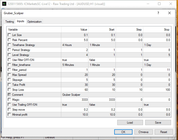
Task: Tick the Magic checkbox
Action: coord(9,99)
